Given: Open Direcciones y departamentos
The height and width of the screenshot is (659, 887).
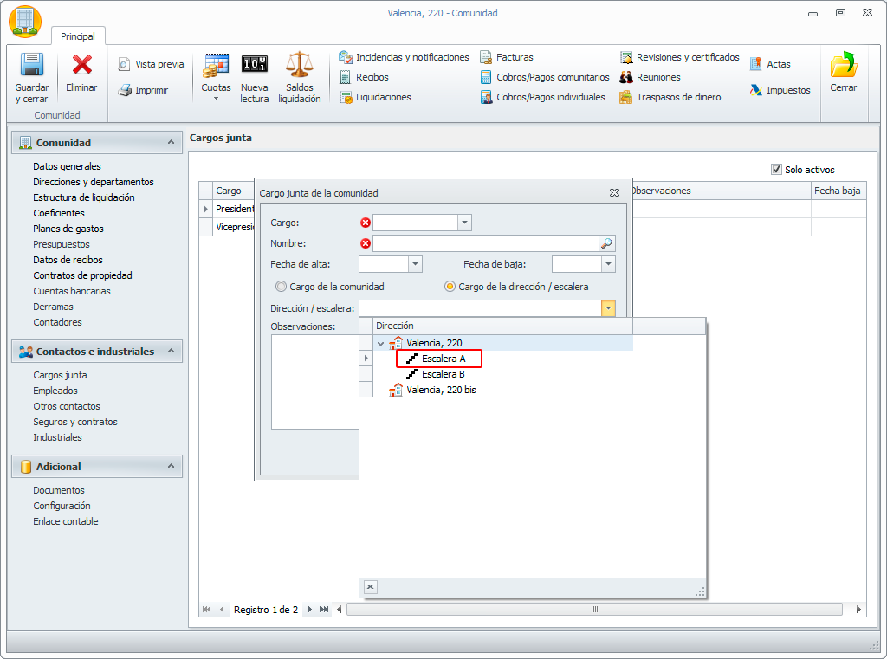Looking at the screenshot, I should (x=94, y=182).
